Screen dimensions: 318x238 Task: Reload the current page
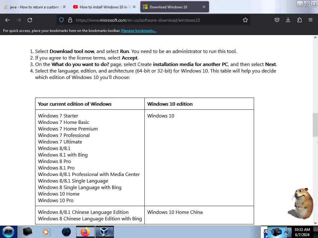click(30, 20)
